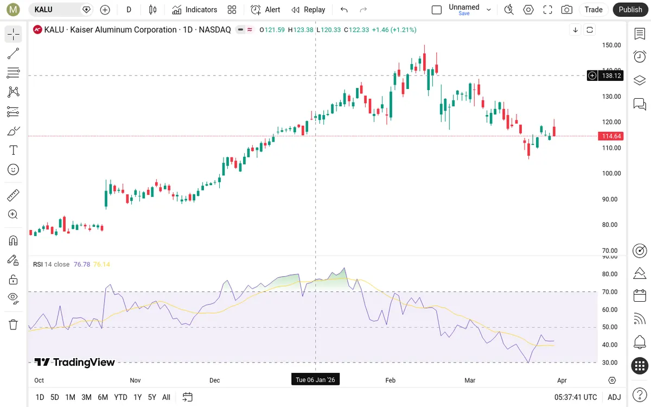The height and width of the screenshot is (407, 651).
Task: Remove drawings with trash icon
Action: coord(14,325)
